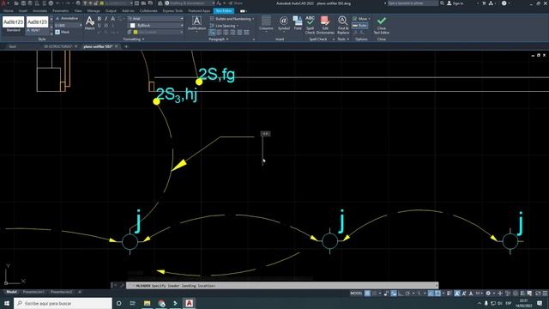Click the text height input field
The image size is (549, 309).
click(68, 25)
